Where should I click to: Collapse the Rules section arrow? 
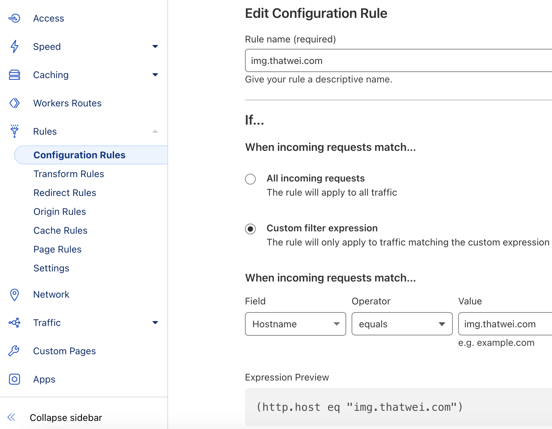155,131
